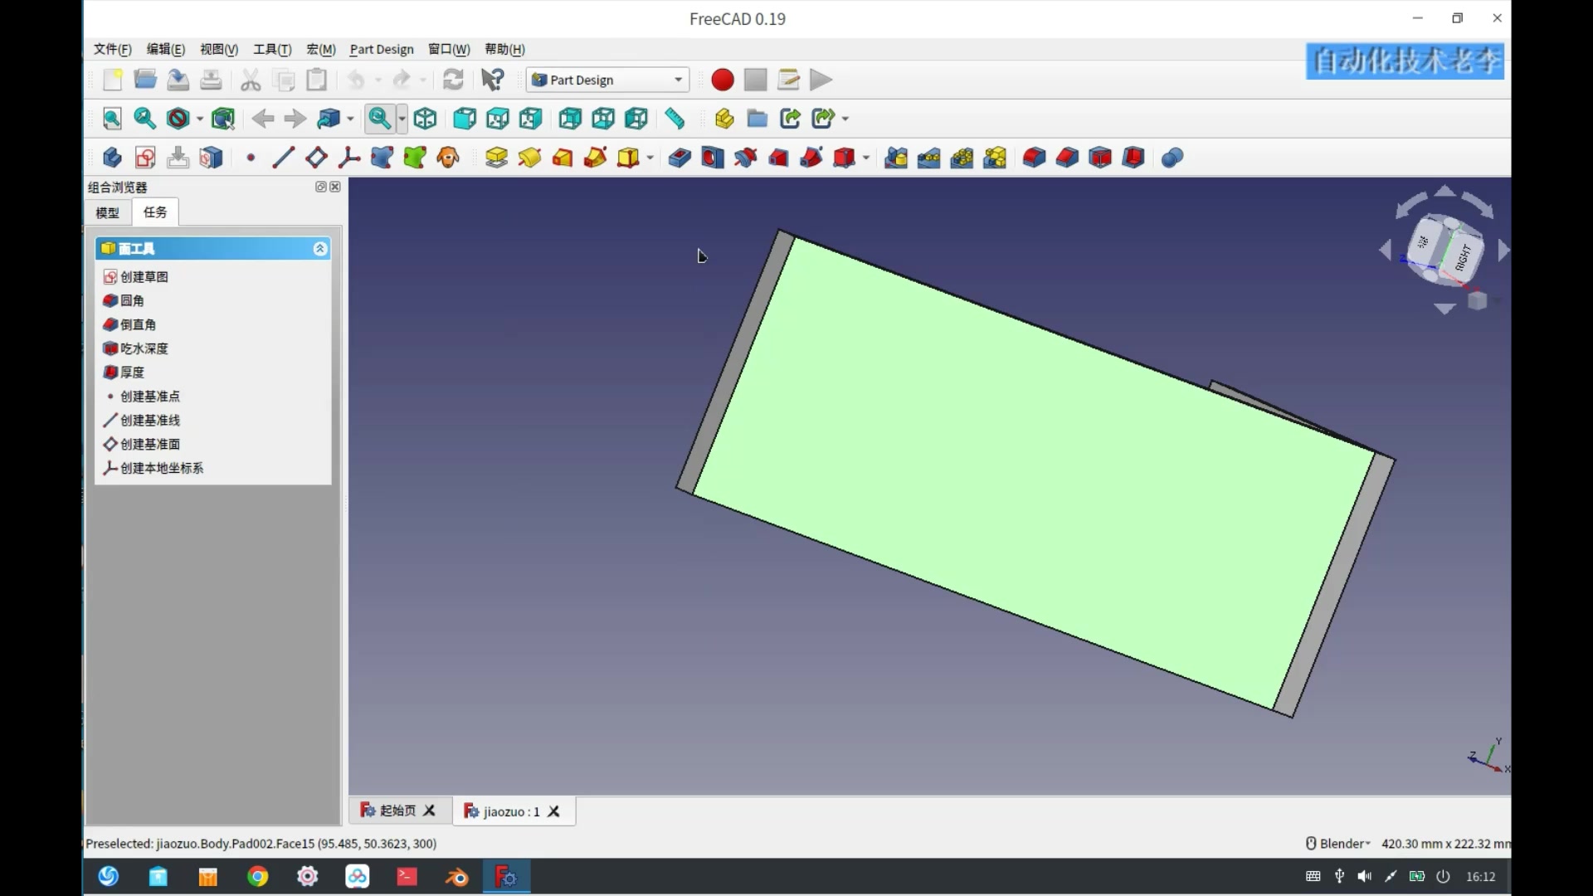This screenshot has width=1593, height=896.
Task: Start macro recording red button
Action: [722, 80]
